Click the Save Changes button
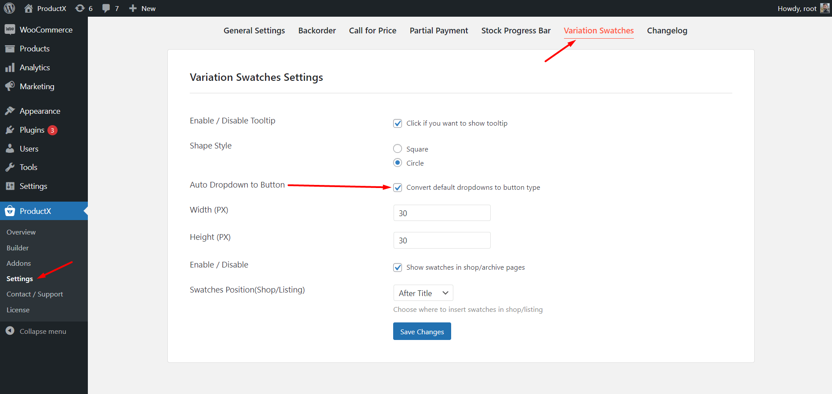The width and height of the screenshot is (832, 394). click(x=422, y=332)
